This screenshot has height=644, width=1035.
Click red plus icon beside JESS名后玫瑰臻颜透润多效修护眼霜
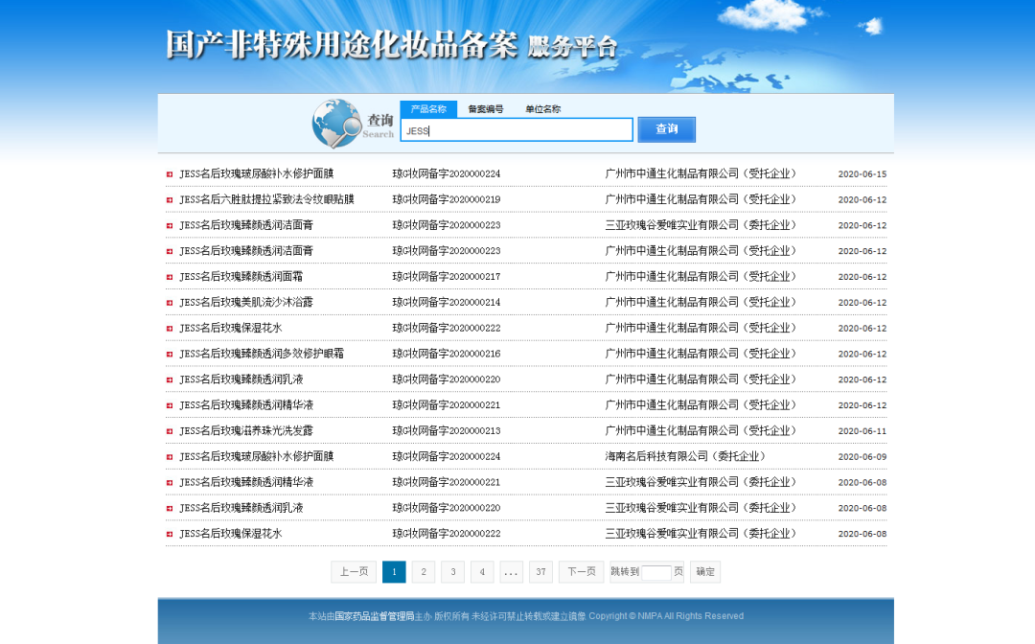[x=170, y=355]
